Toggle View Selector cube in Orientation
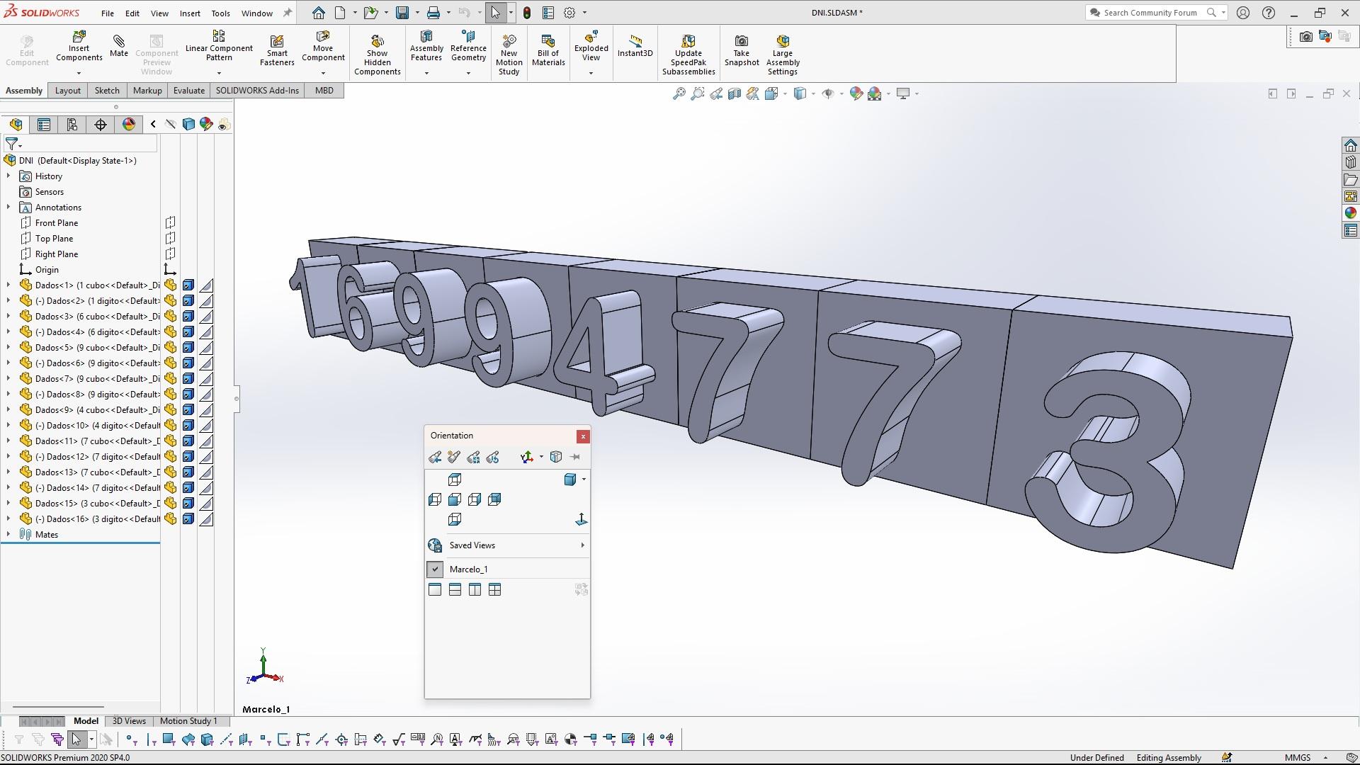The width and height of the screenshot is (1360, 765). tap(556, 458)
